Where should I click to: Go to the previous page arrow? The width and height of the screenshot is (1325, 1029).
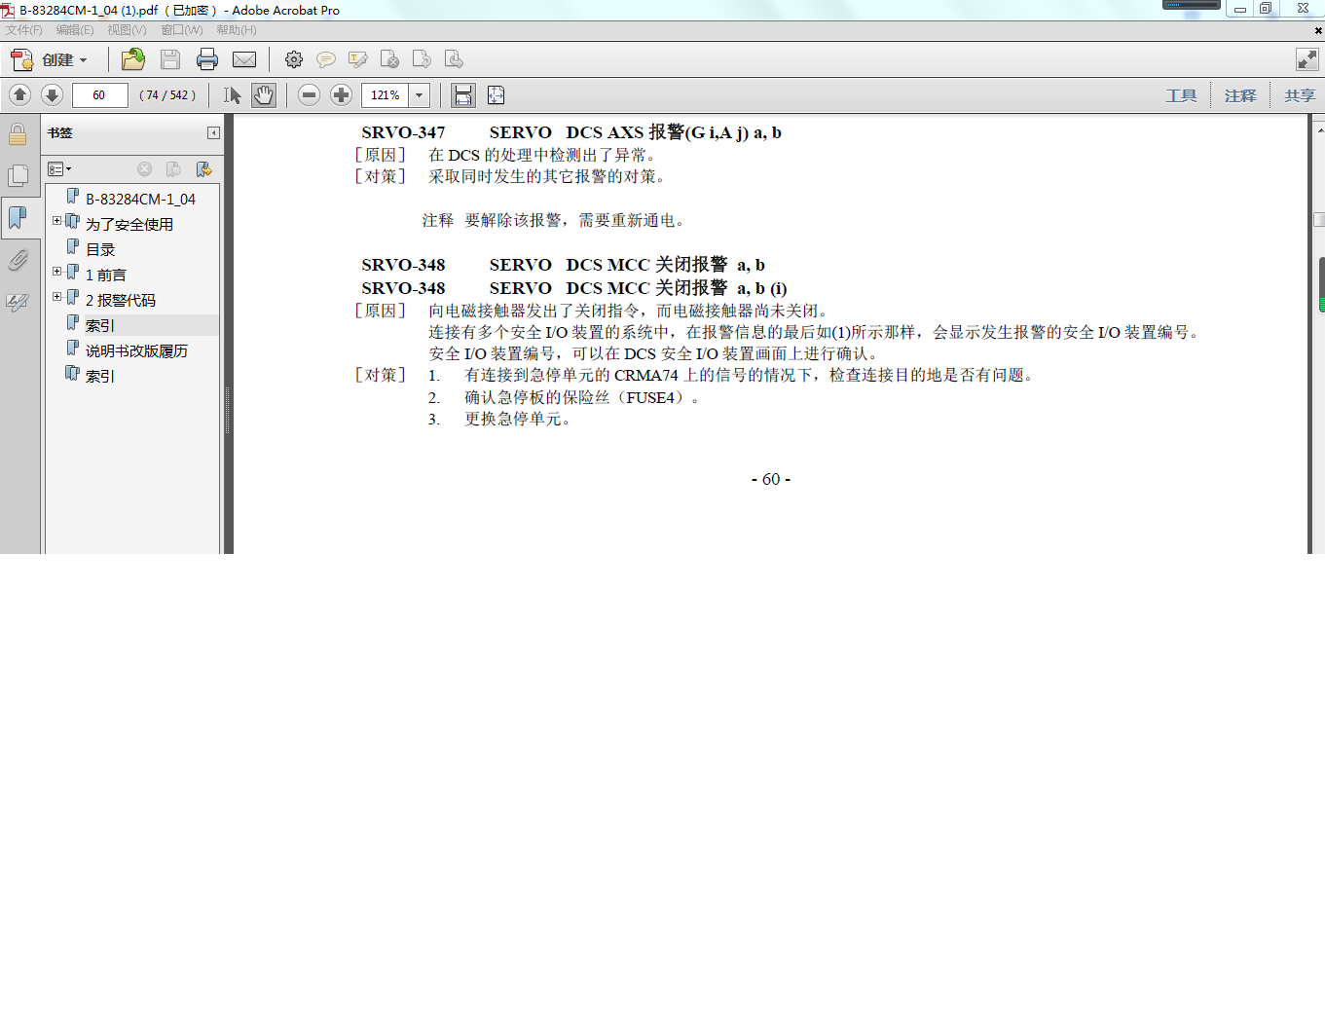point(20,94)
